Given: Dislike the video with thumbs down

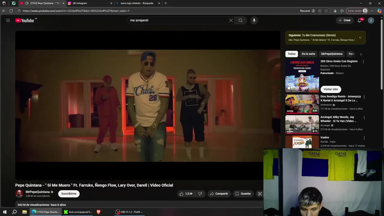Looking at the screenshot, I should (x=200, y=194).
